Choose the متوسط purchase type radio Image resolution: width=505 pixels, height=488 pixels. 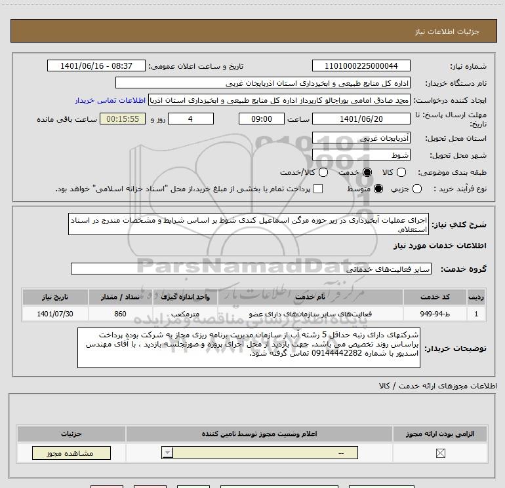378,189
